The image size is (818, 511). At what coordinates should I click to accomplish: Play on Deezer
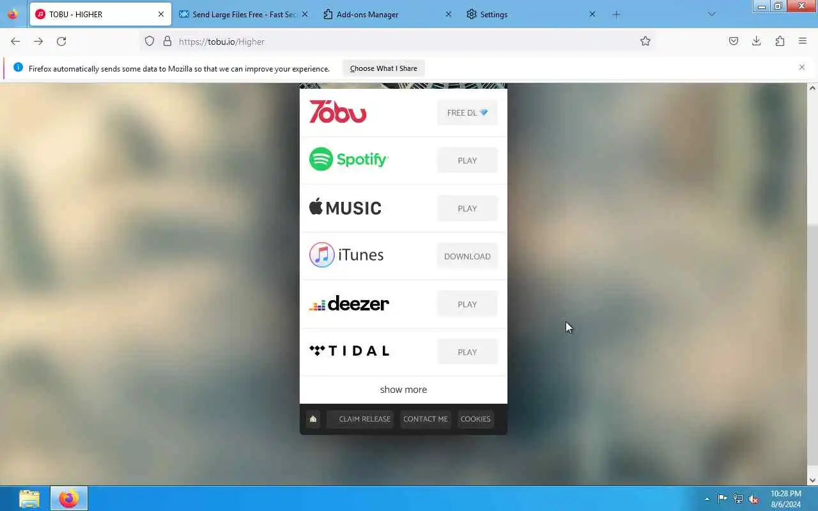(467, 304)
